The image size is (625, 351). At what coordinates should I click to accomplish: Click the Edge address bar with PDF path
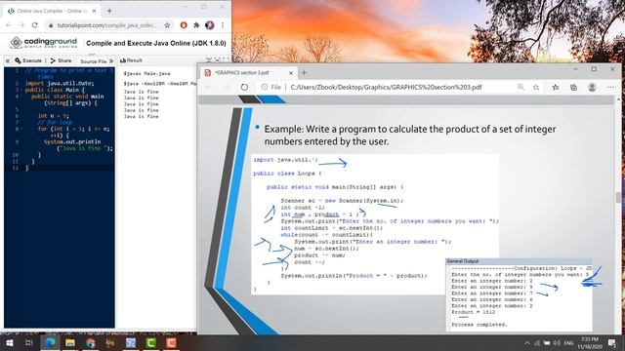tap(386, 87)
